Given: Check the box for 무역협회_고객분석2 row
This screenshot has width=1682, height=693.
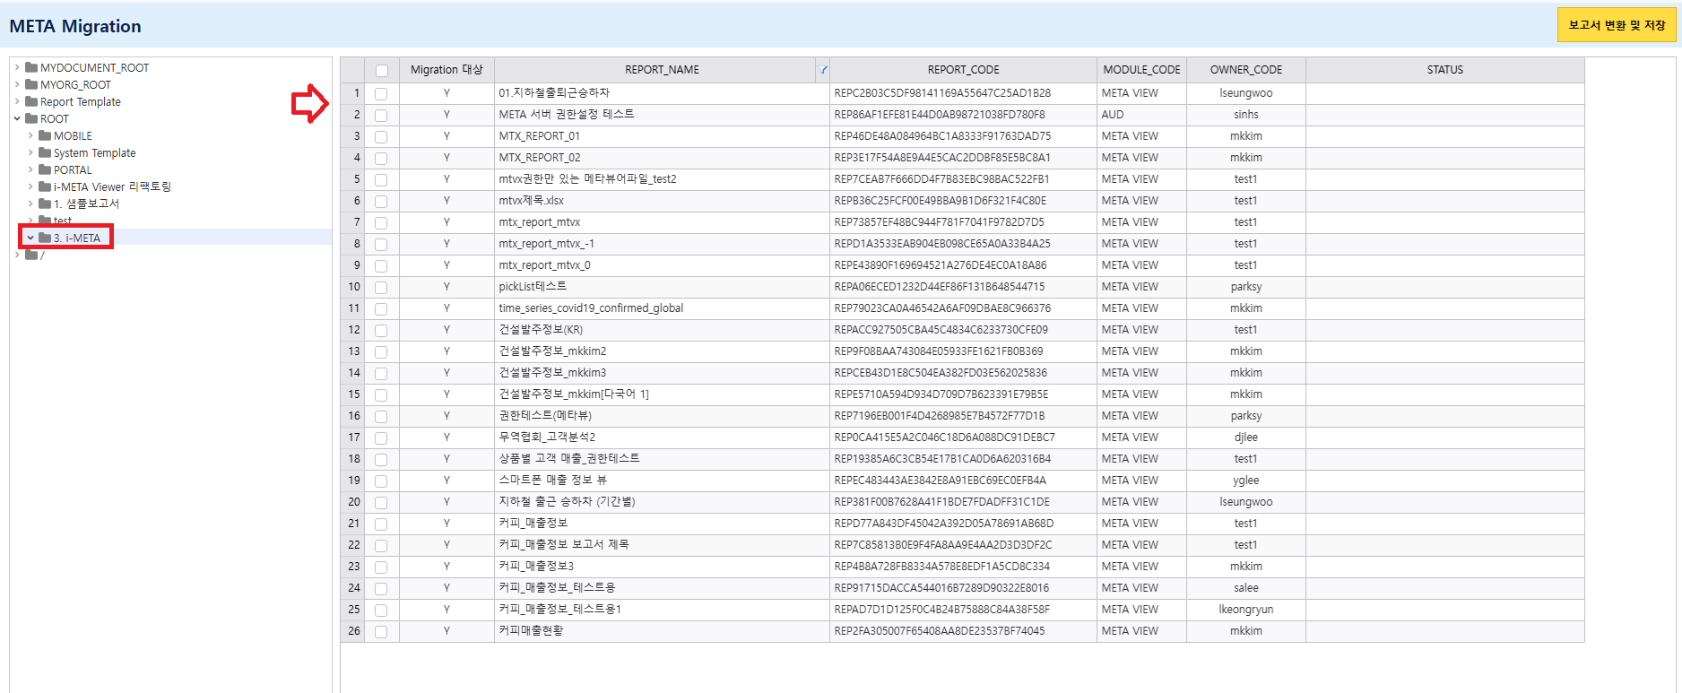Looking at the screenshot, I should [381, 437].
